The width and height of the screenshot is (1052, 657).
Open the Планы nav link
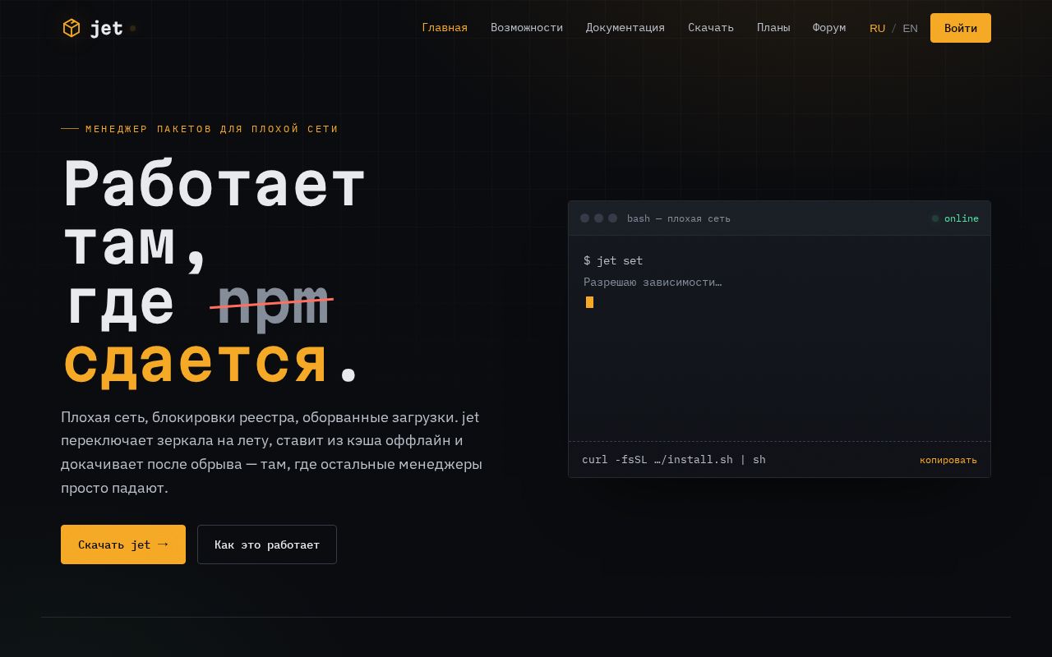pyautogui.click(x=773, y=28)
